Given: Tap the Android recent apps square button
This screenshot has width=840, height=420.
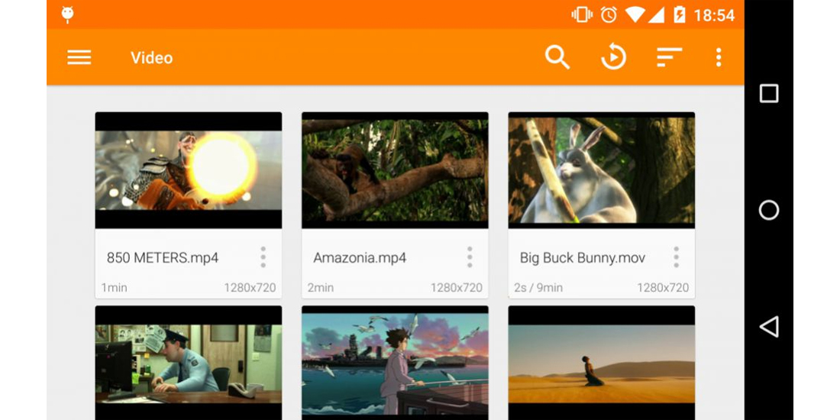Looking at the screenshot, I should coord(769,94).
